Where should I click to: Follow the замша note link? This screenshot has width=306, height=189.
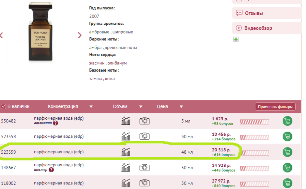(x=95, y=79)
